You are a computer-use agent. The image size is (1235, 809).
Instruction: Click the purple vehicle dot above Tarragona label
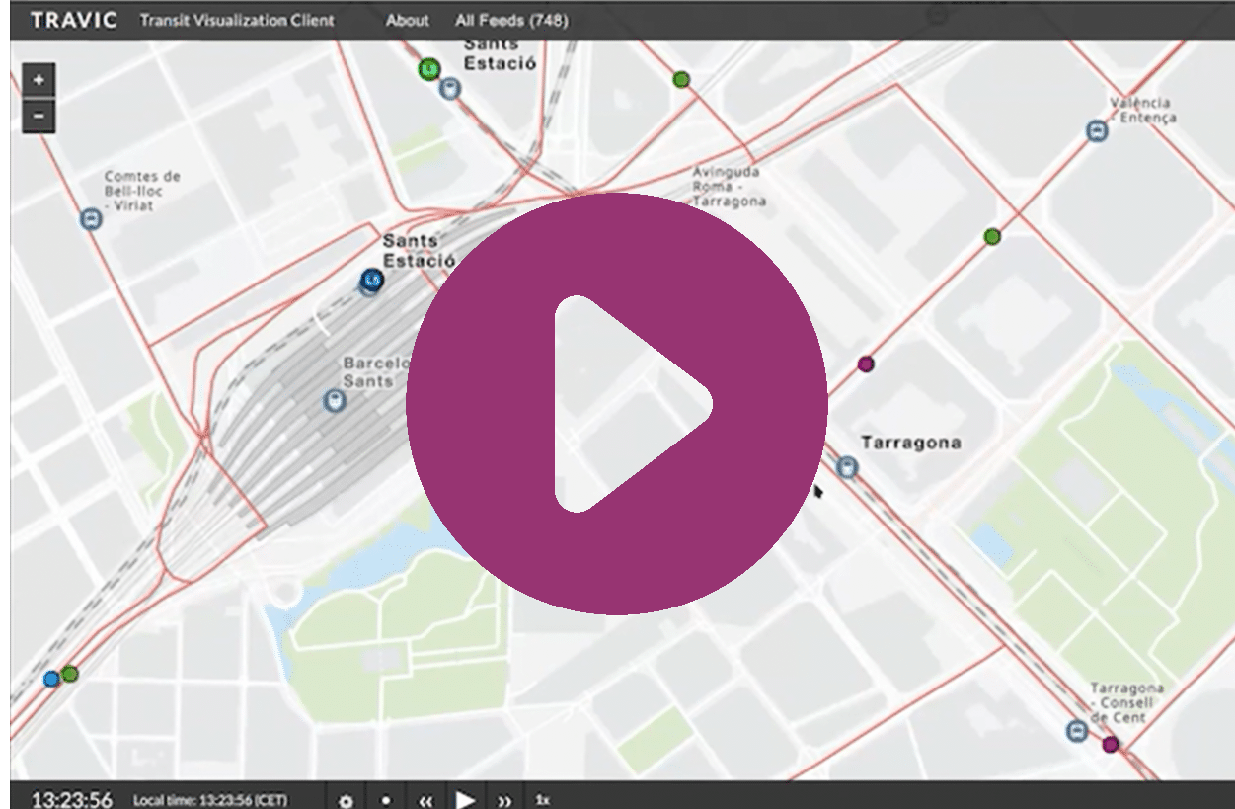point(866,364)
